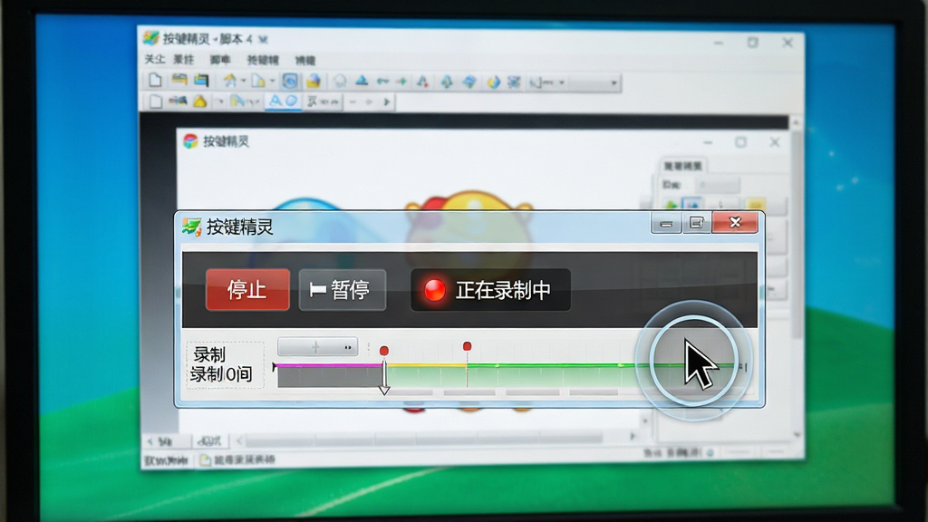928x522 pixels.
Task: Click the 正在录制中 recording status indicator
Action: tap(490, 290)
